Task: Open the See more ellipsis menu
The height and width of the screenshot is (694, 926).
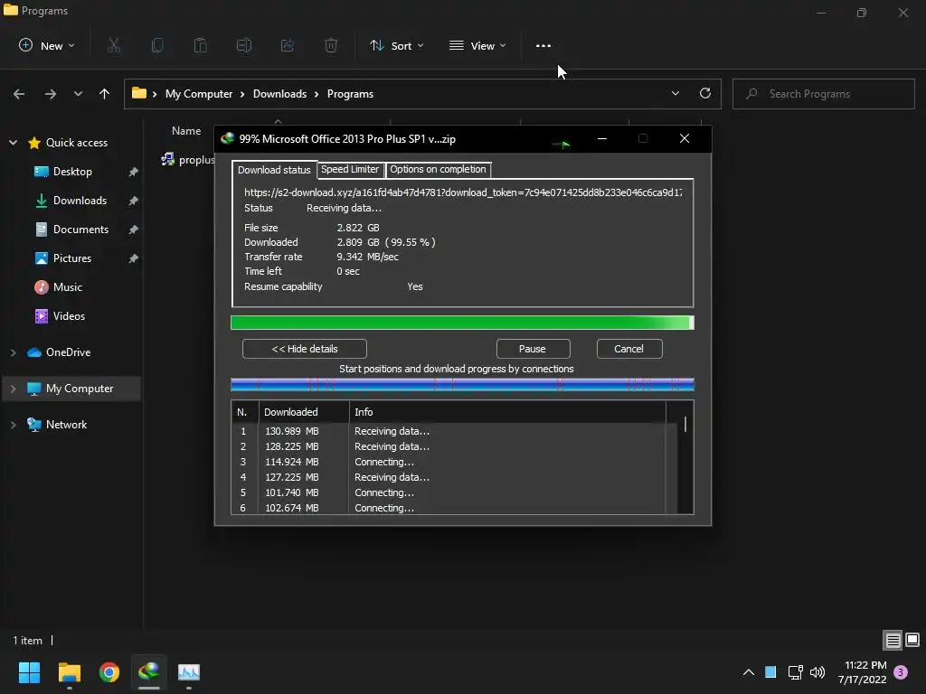Action: (543, 45)
